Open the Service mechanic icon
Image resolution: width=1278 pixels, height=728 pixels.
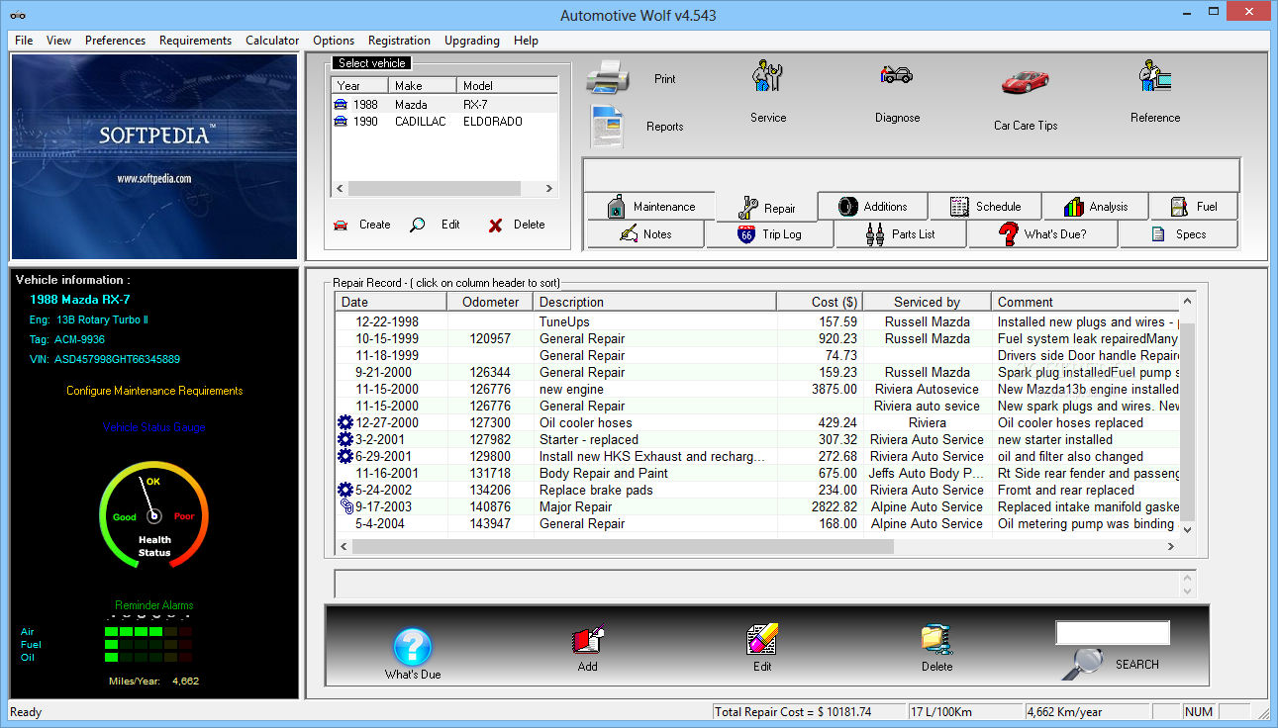[x=767, y=78]
